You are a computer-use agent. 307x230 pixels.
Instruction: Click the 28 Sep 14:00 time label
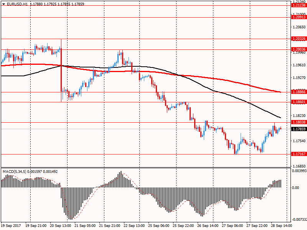[282, 226]
